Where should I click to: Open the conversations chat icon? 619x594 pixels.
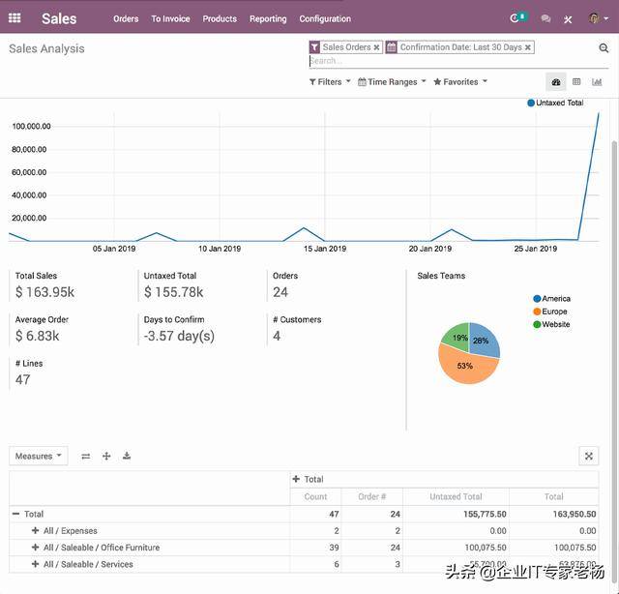(546, 18)
